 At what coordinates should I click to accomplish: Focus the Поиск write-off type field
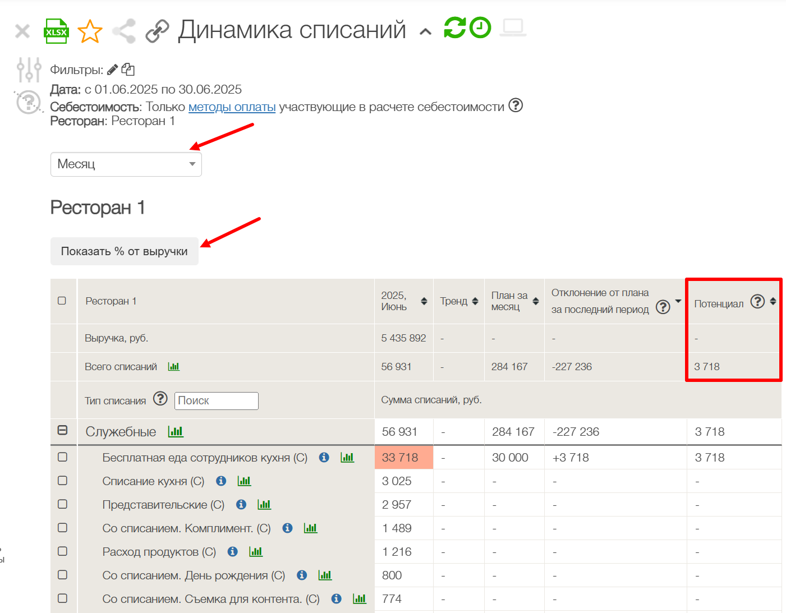tap(216, 401)
